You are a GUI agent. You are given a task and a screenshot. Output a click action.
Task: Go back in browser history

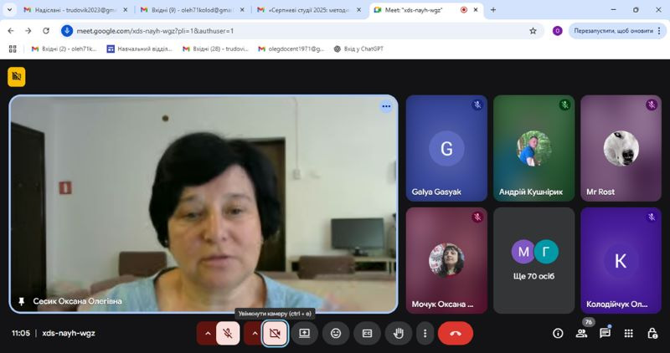(x=11, y=31)
